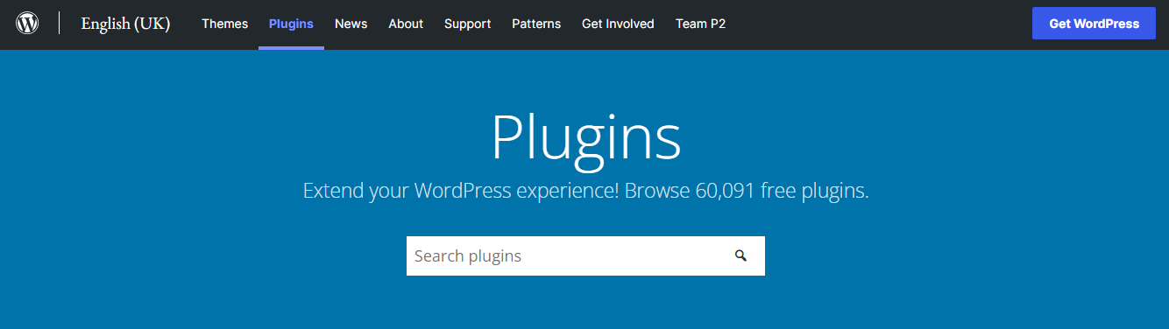The width and height of the screenshot is (1169, 329).
Task: Select the Plugins menu item
Action: (x=291, y=24)
